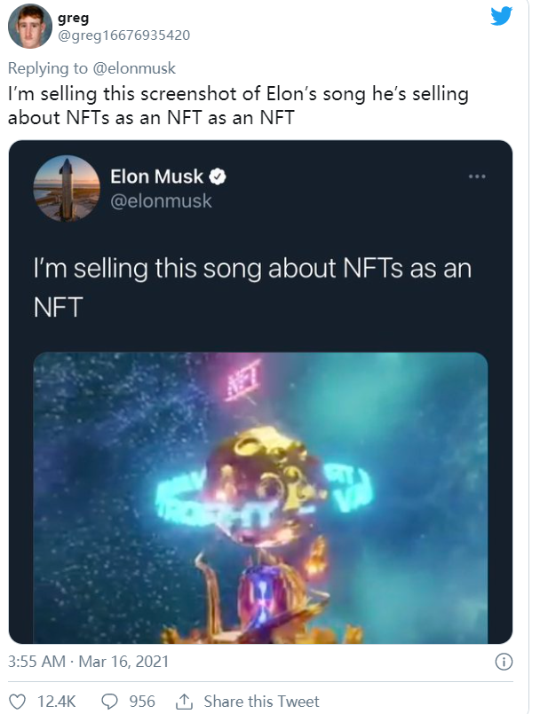Click the share arrow icon
Viewport: 540px width, 714px height.
click(184, 702)
